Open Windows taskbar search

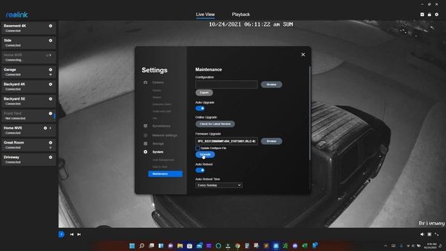(141, 245)
